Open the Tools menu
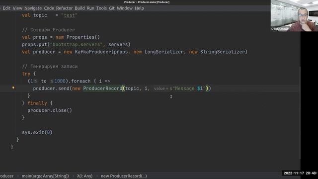Screen dimensions: 318x179 pyautogui.click(x=101, y=8)
